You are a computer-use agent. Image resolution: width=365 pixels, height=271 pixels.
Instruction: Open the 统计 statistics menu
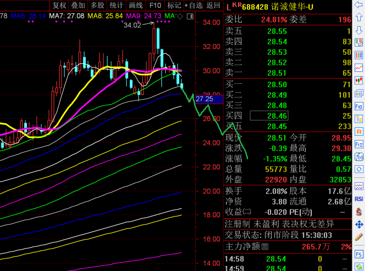[117, 5]
